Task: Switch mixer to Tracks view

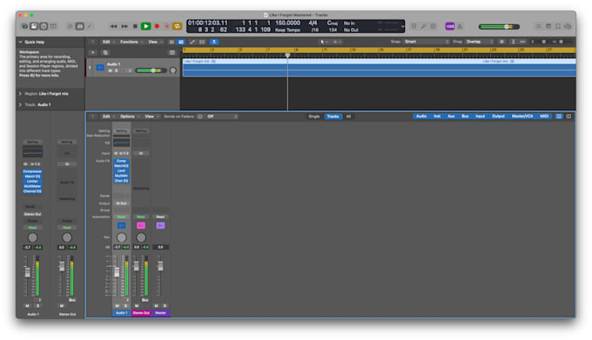Action: click(x=333, y=117)
